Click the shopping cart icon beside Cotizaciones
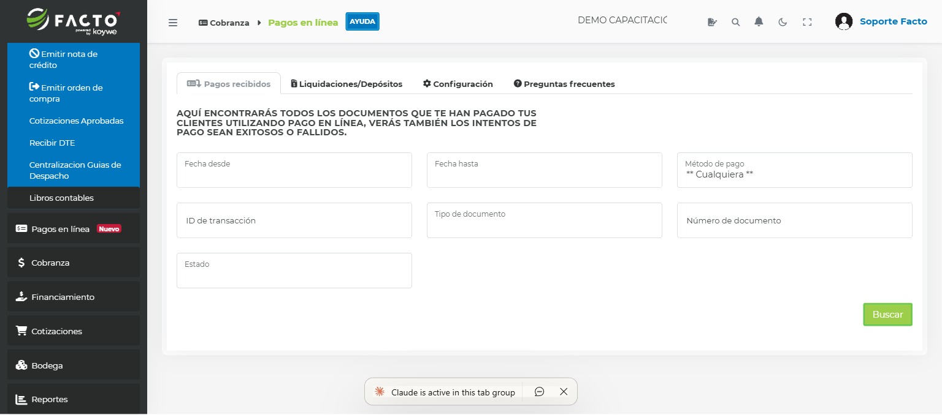The image size is (942, 415). click(21, 331)
